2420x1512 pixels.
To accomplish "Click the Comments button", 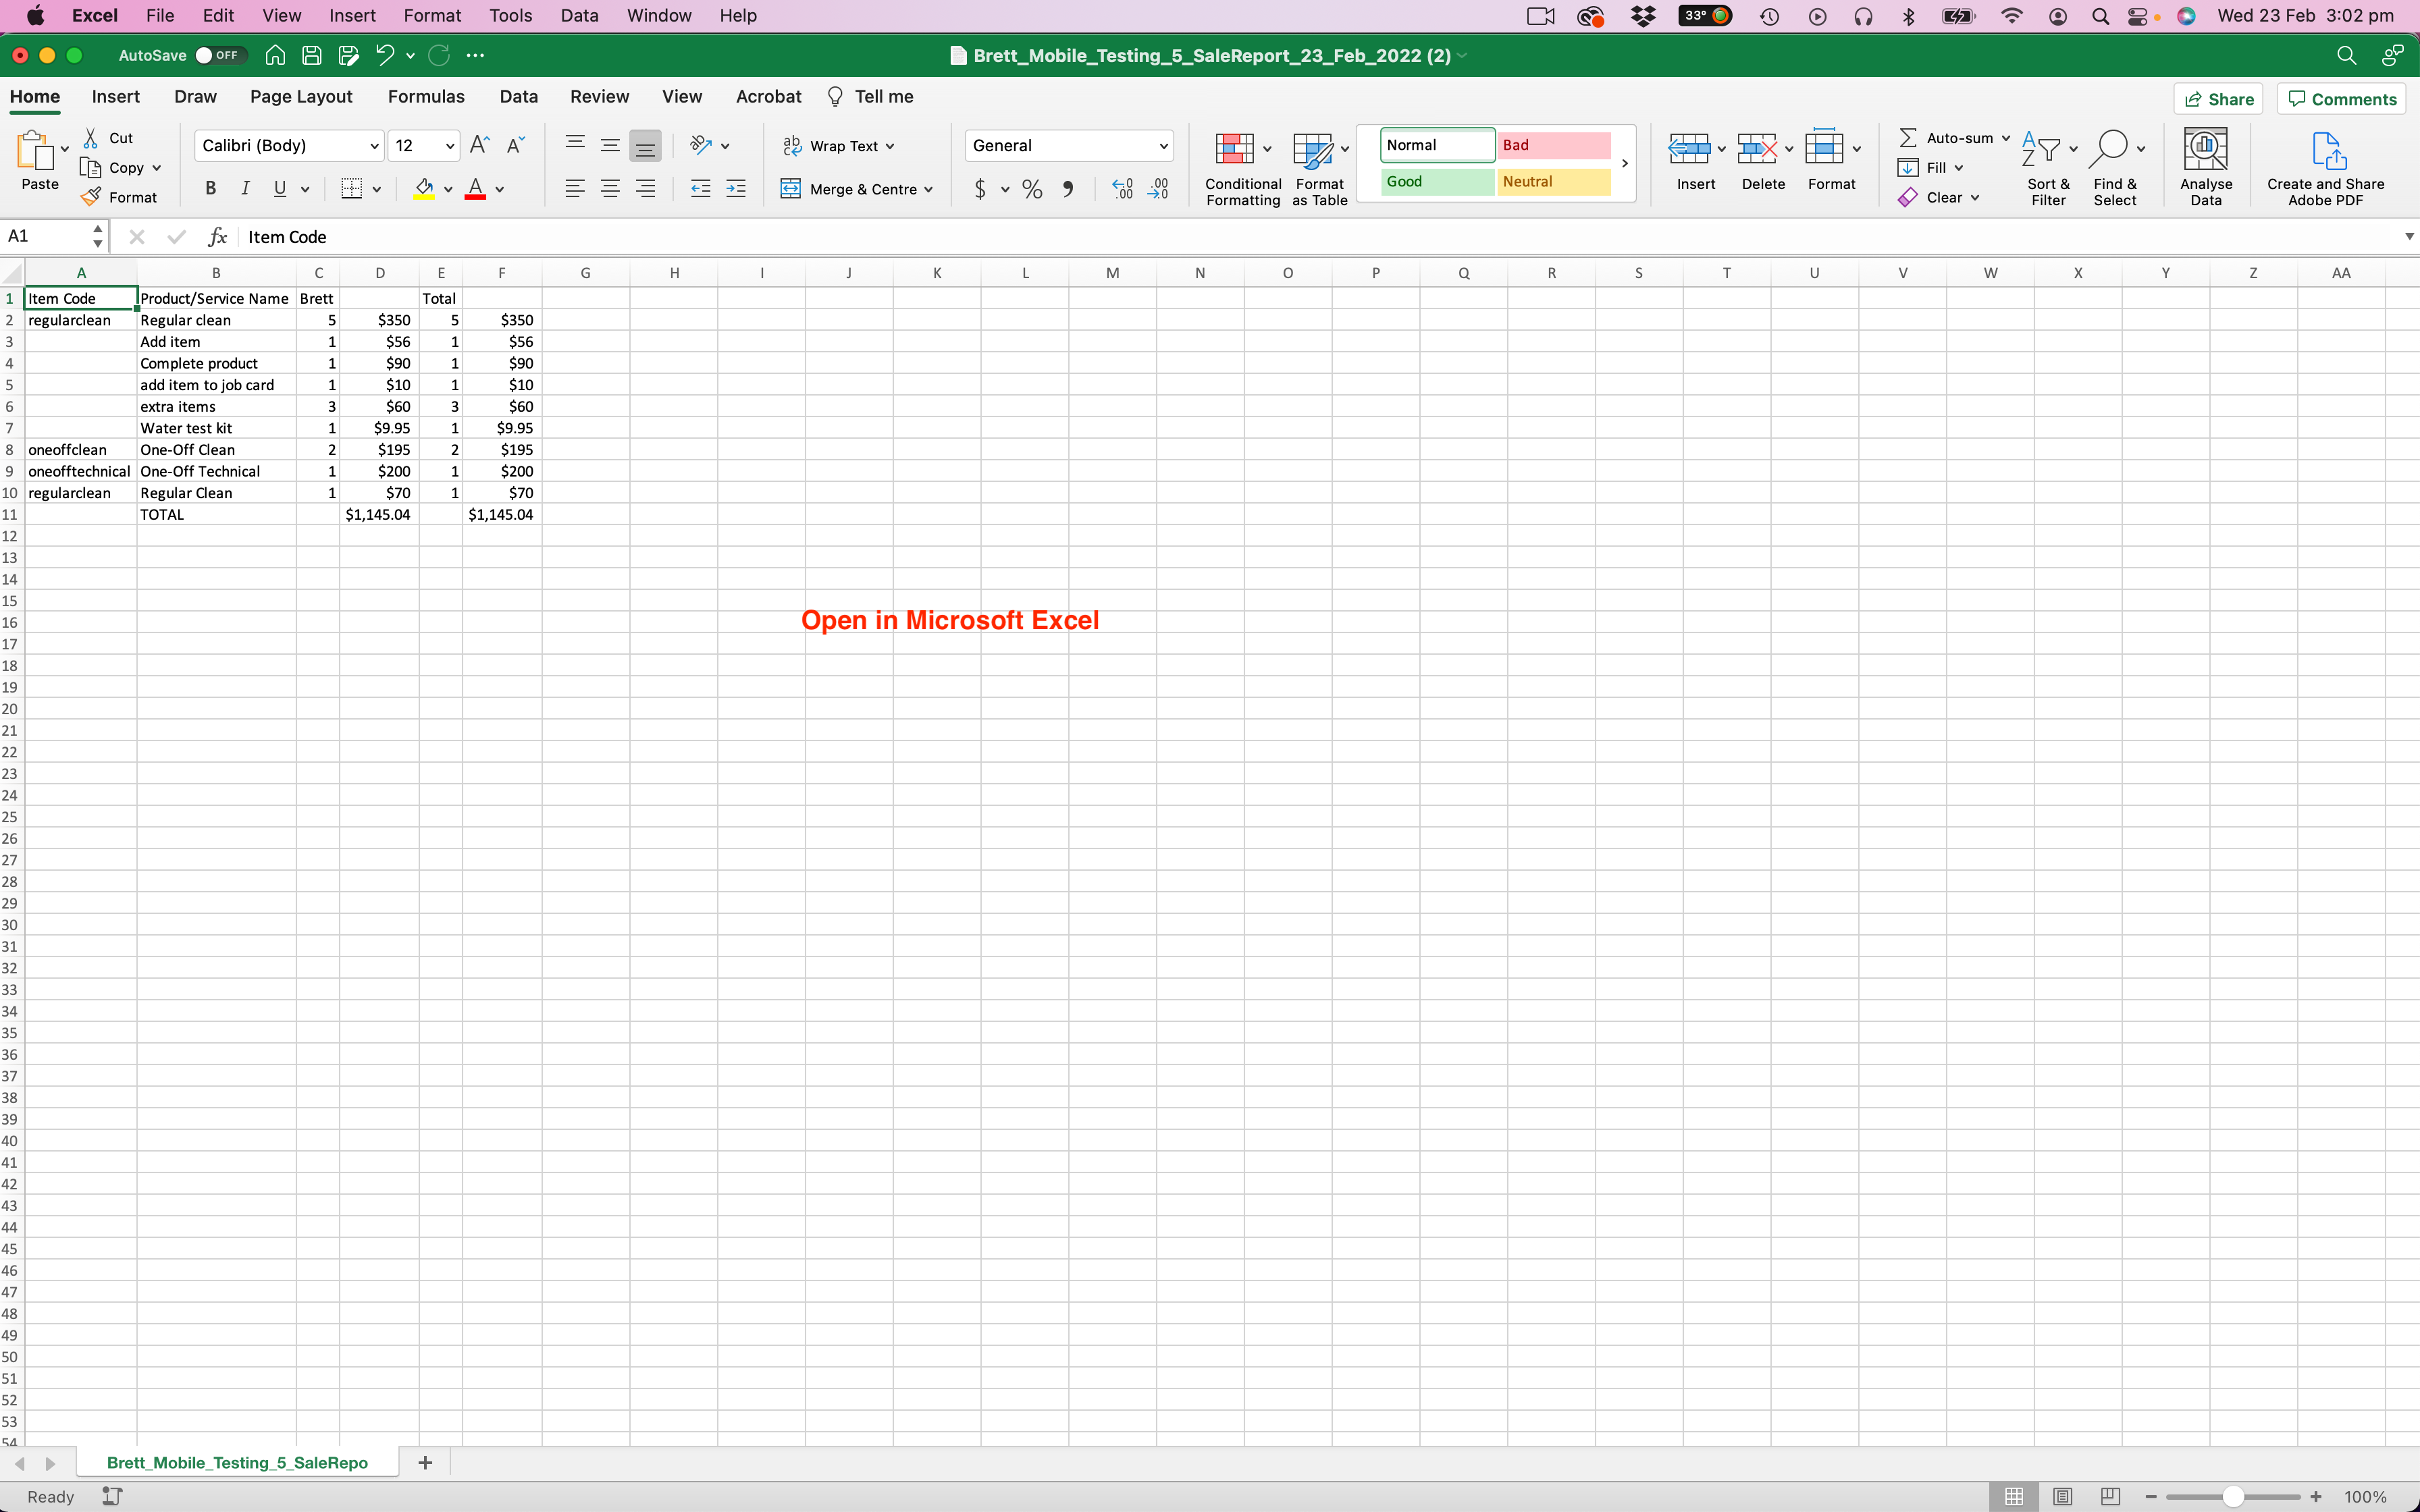I will pos(2342,99).
